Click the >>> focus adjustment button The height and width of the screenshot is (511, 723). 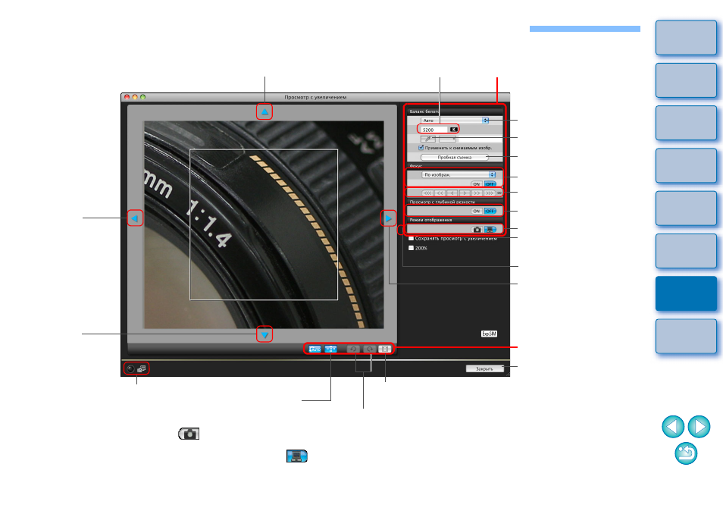(x=490, y=193)
